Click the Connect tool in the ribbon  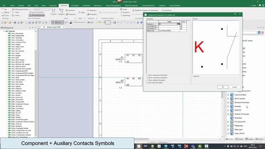click(x=53, y=12)
